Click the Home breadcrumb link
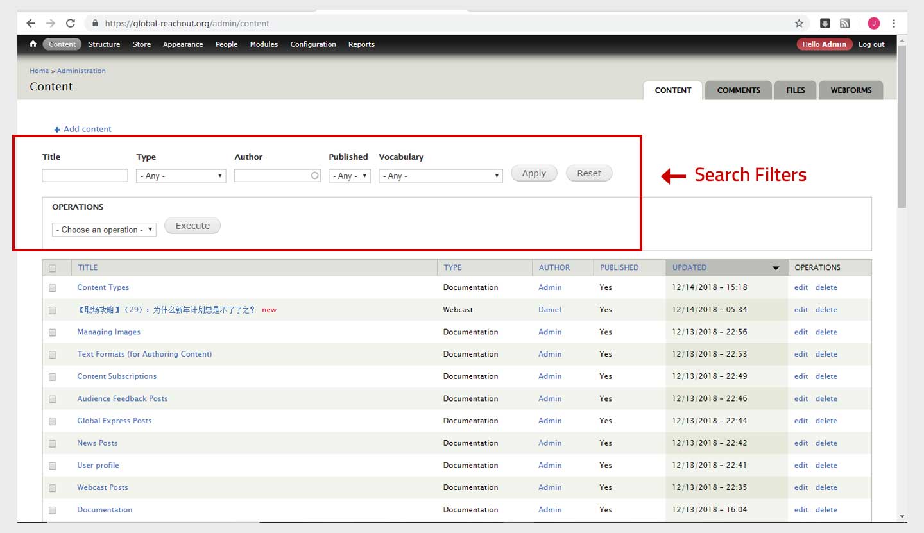The image size is (924, 533). coord(39,71)
